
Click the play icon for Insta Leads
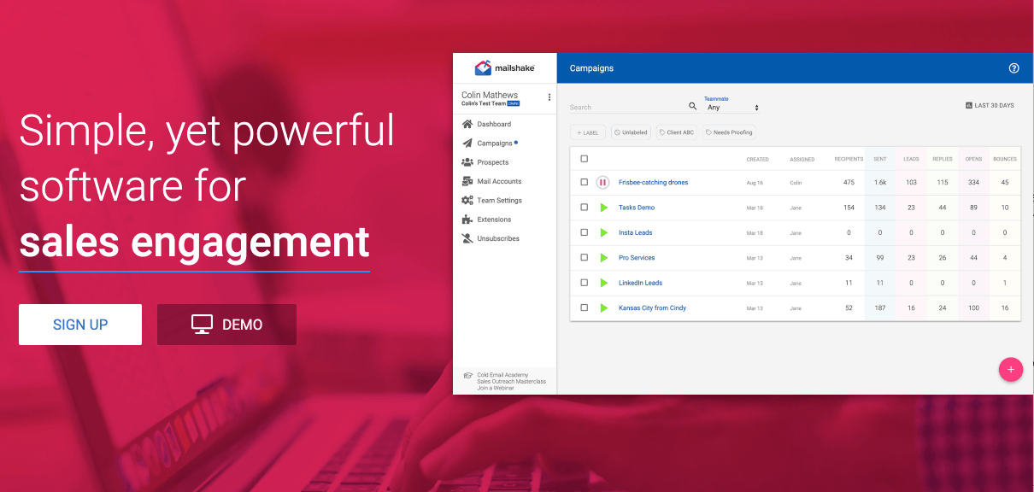click(603, 232)
